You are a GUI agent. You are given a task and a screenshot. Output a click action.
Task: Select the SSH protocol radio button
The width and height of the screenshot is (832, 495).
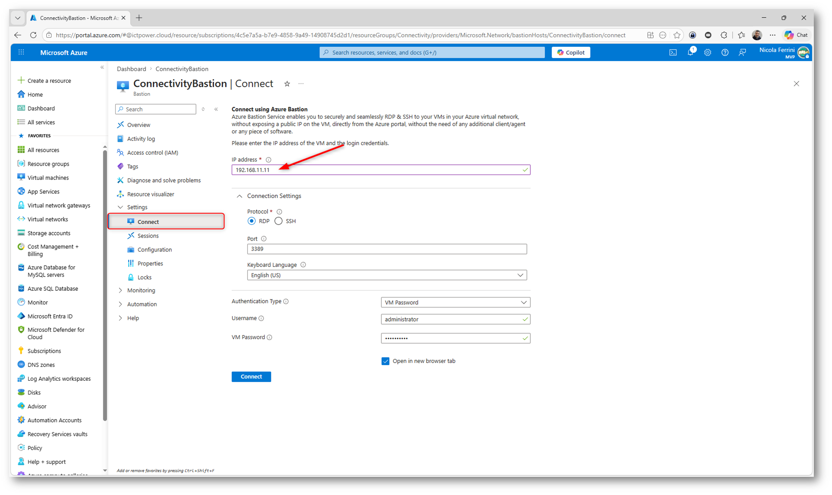coord(278,221)
